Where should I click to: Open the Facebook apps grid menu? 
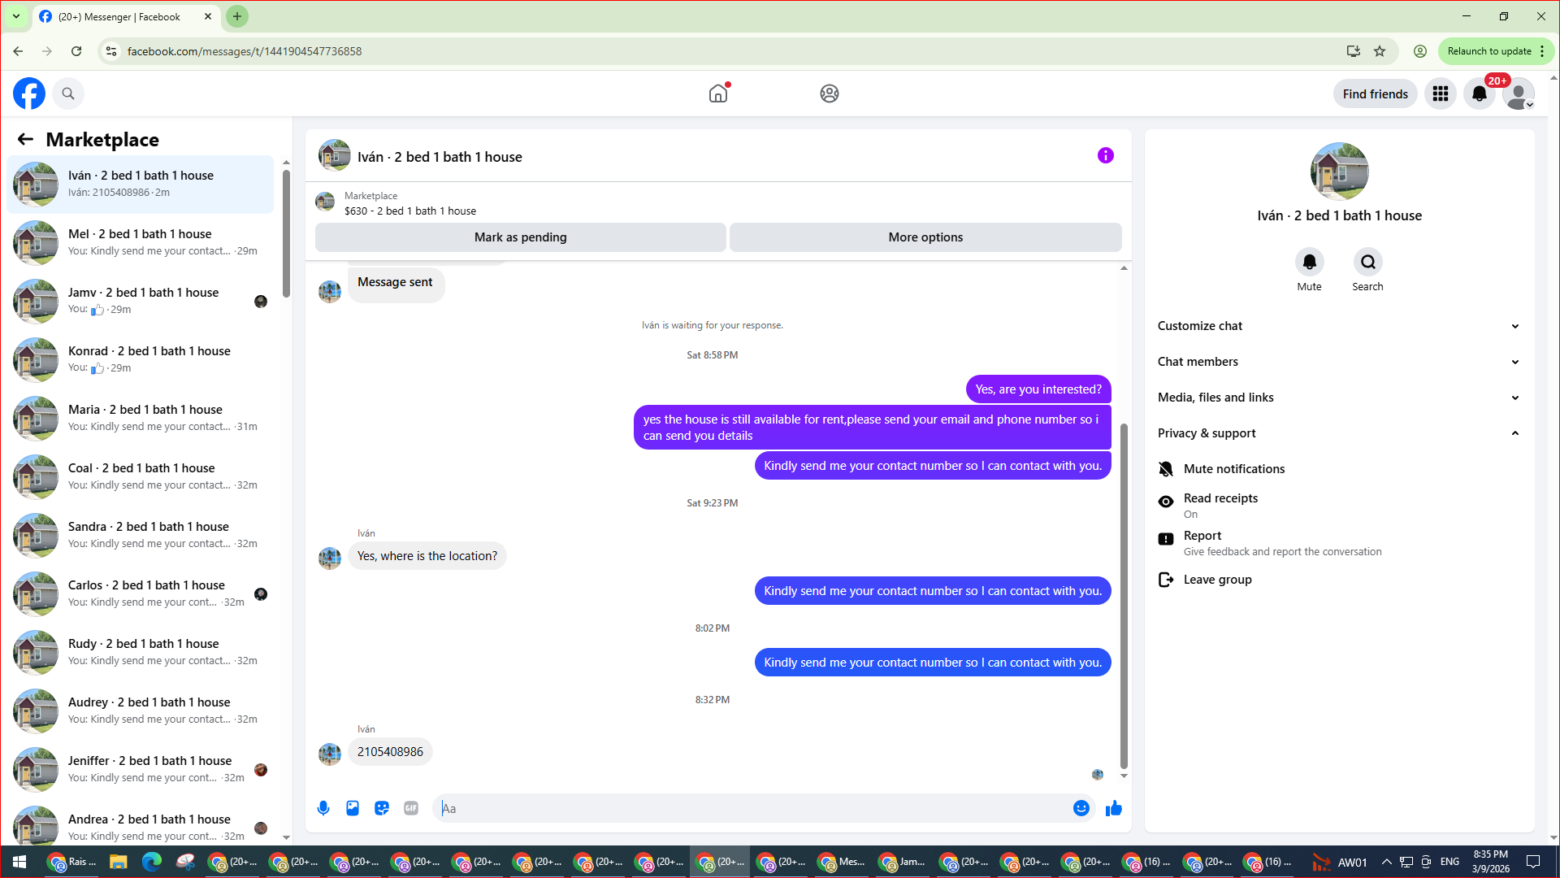[x=1440, y=93]
